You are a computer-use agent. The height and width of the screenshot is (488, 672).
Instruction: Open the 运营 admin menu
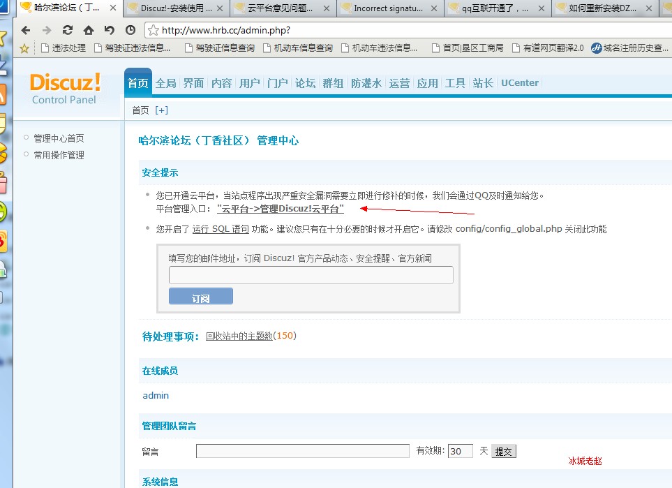tap(399, 83)
